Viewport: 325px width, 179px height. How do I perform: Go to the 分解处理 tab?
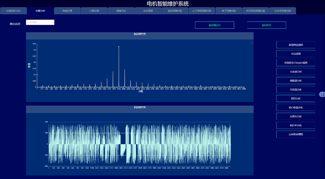(94, 11)
